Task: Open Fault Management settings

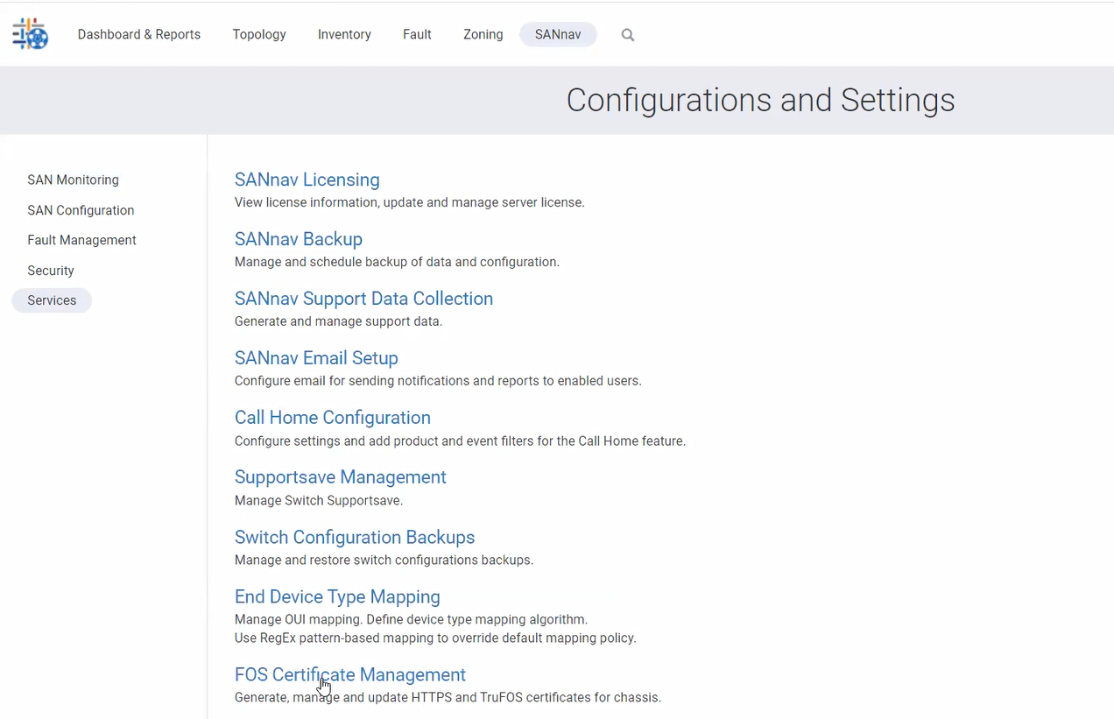Action: click(x=81, y=240)
